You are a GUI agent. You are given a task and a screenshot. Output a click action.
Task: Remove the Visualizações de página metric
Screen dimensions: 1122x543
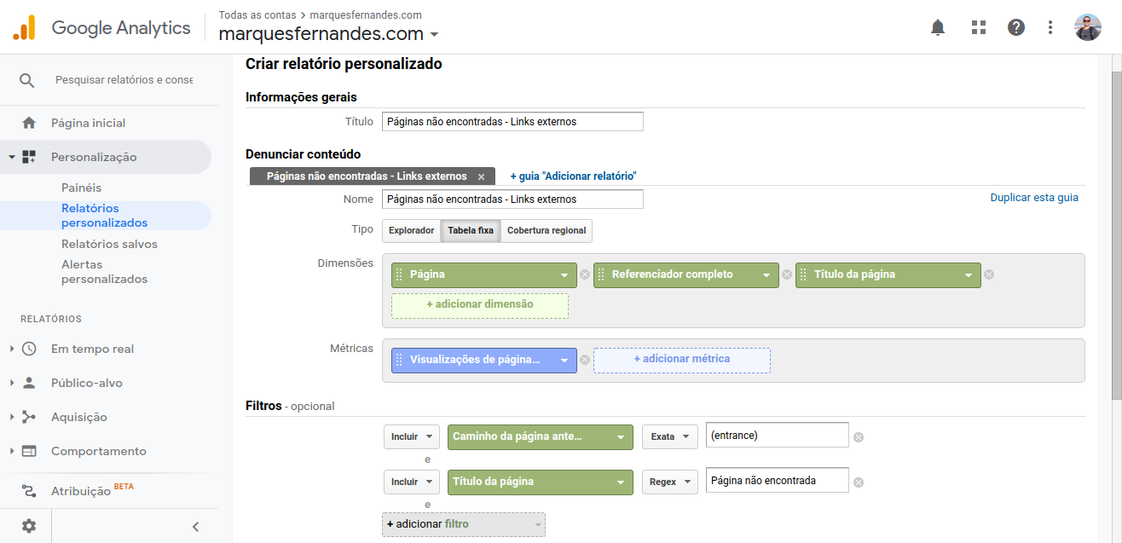coord(585,360)
